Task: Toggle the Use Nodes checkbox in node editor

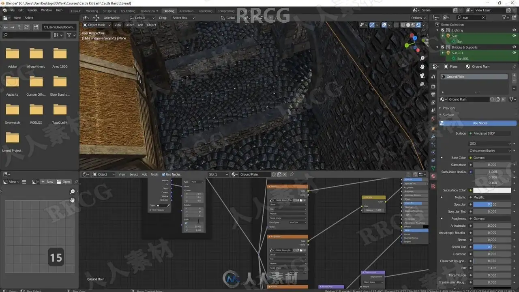Action: click(x=164, y=174)
